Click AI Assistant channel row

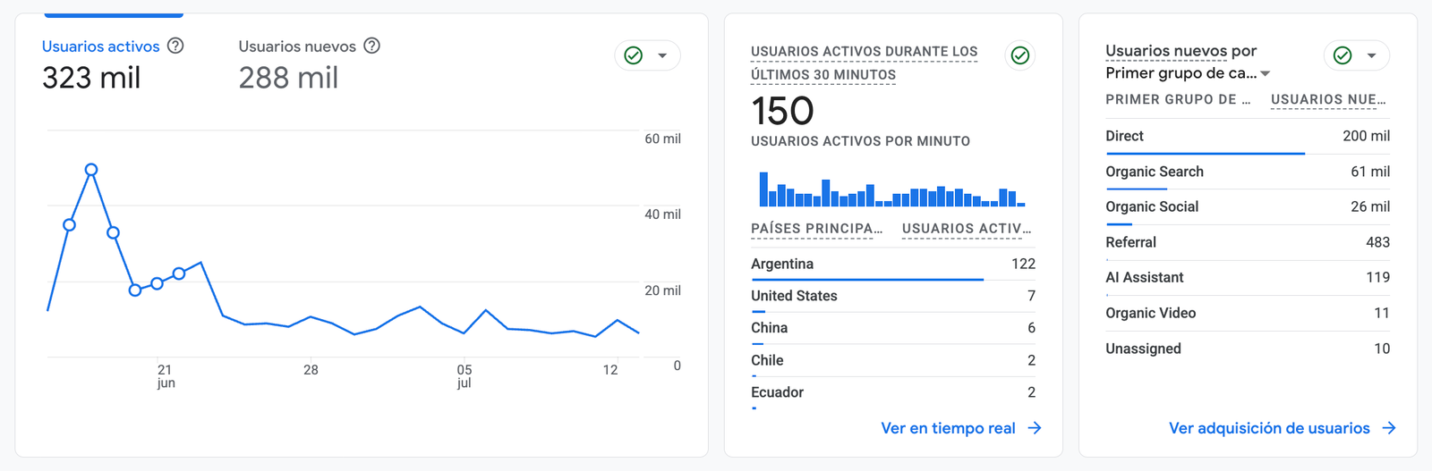point(1248,278)
